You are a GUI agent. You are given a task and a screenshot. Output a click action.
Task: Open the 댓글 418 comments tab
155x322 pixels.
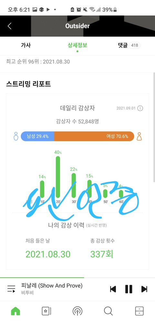point(129,45)
